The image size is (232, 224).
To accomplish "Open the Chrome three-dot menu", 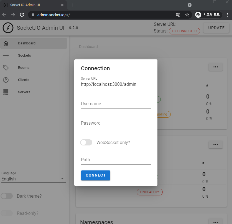I will tap(228, 15).
